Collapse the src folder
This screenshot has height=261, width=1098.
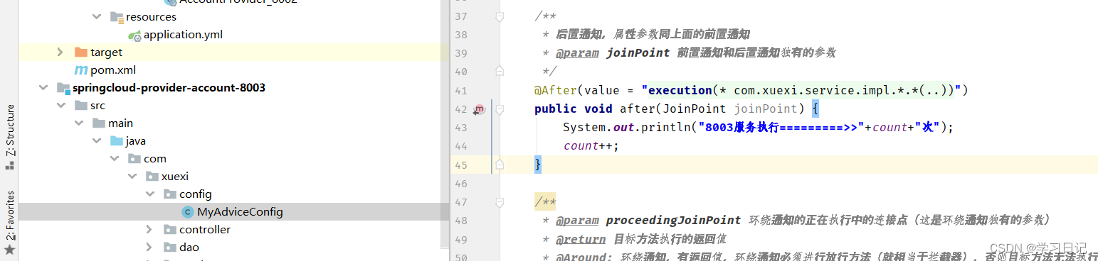point(61,106)
